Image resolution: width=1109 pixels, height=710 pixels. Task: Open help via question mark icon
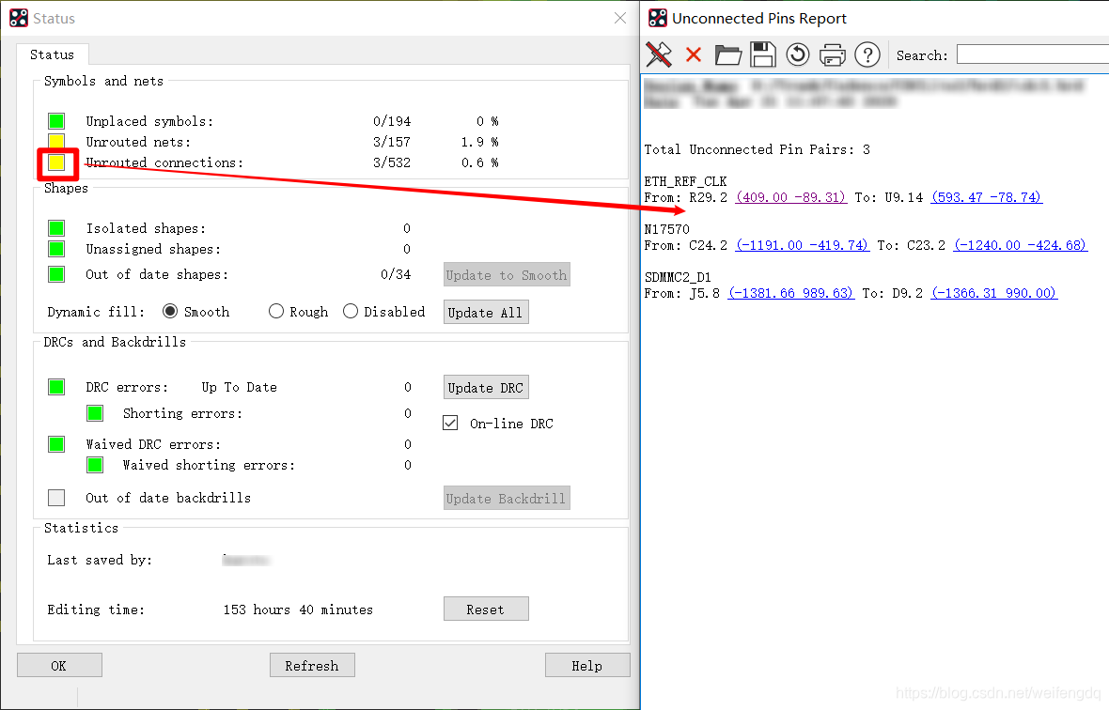coord(867,54)
